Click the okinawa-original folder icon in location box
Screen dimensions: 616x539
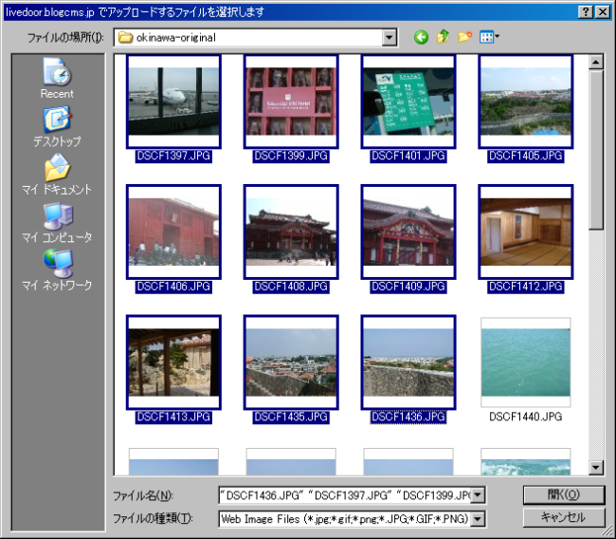point(125,38)
